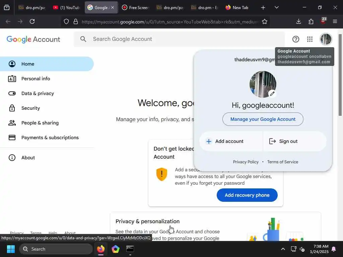Switch to the YouTube tab
This screenshot has width=343, height=257.
[x=67, y=8]
